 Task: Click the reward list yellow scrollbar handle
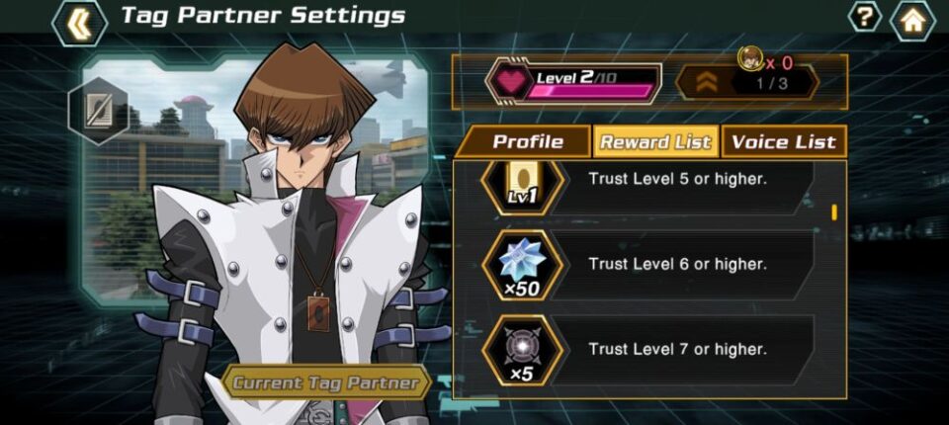coord(834,212)
